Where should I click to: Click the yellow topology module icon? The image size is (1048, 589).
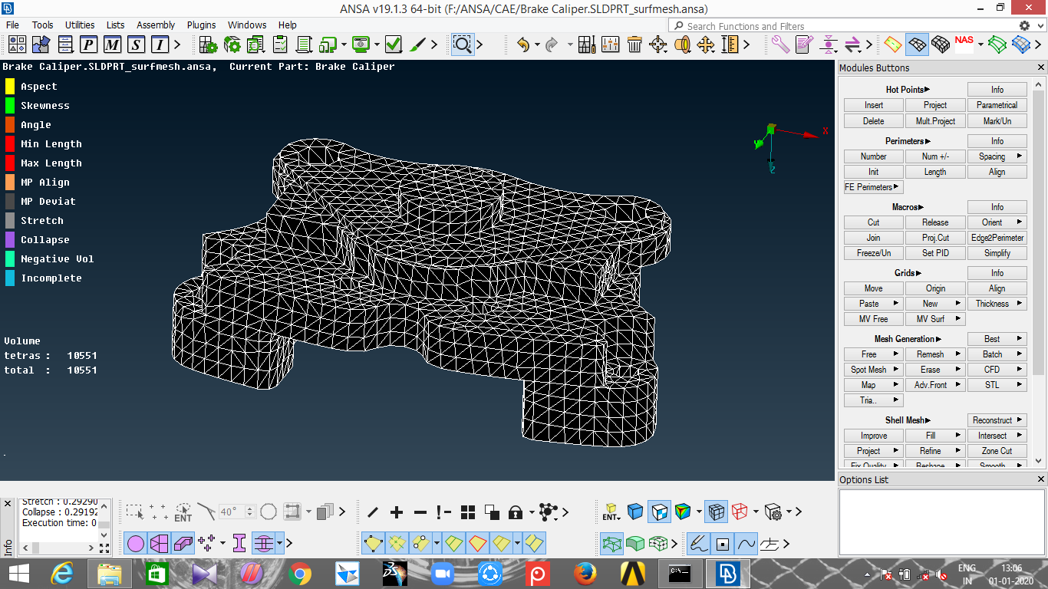coord(892,44)
